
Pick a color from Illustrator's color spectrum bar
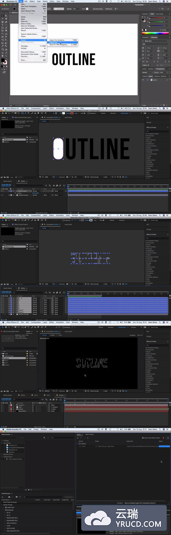(x=155, y=33)
